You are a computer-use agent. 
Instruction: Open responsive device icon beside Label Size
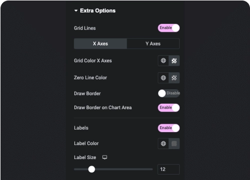point(105,157)
